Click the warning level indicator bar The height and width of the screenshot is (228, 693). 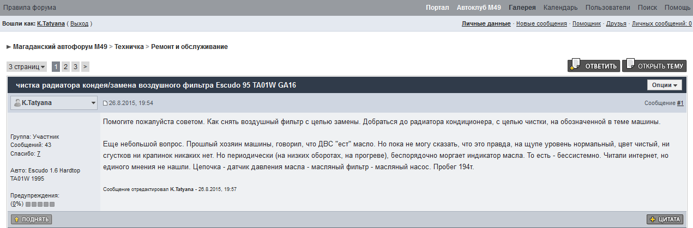(40, 204)
